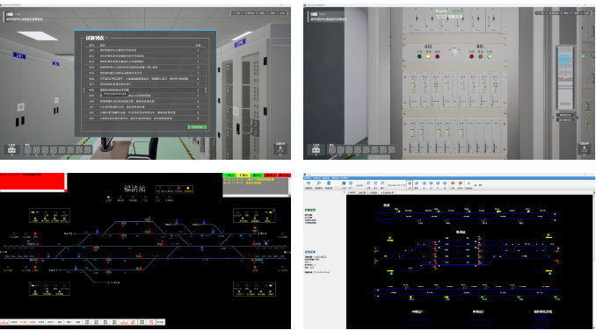Select fault row #01 in the list dialog
The height and width of the screenshot is (330, 596).
[145, 50]
